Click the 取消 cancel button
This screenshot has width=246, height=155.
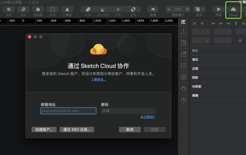pos(130,129)
